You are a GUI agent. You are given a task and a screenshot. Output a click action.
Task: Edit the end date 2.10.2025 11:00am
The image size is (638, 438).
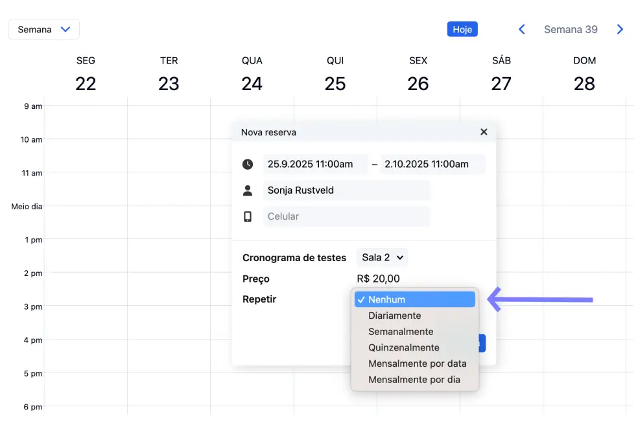[432, 165]
